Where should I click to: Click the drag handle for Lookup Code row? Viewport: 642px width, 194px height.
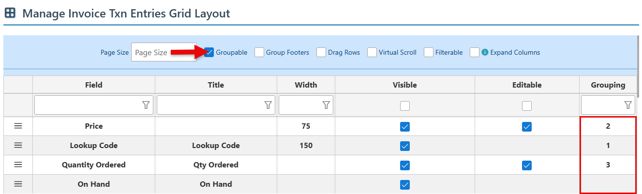click(x=18, y=145)
